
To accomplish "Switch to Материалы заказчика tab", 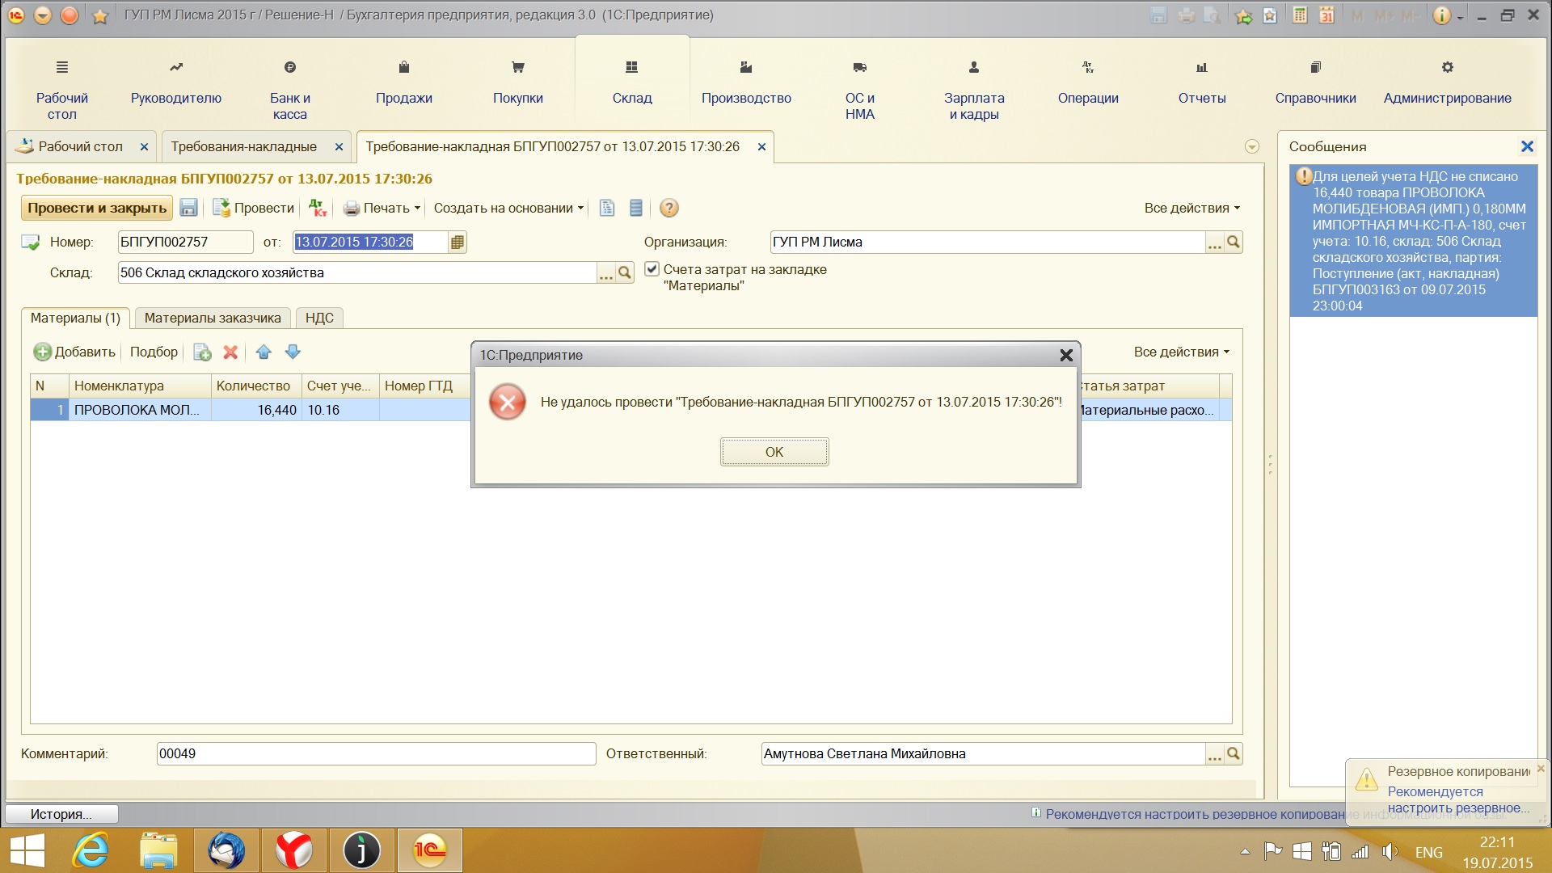I will coord(213,318).
